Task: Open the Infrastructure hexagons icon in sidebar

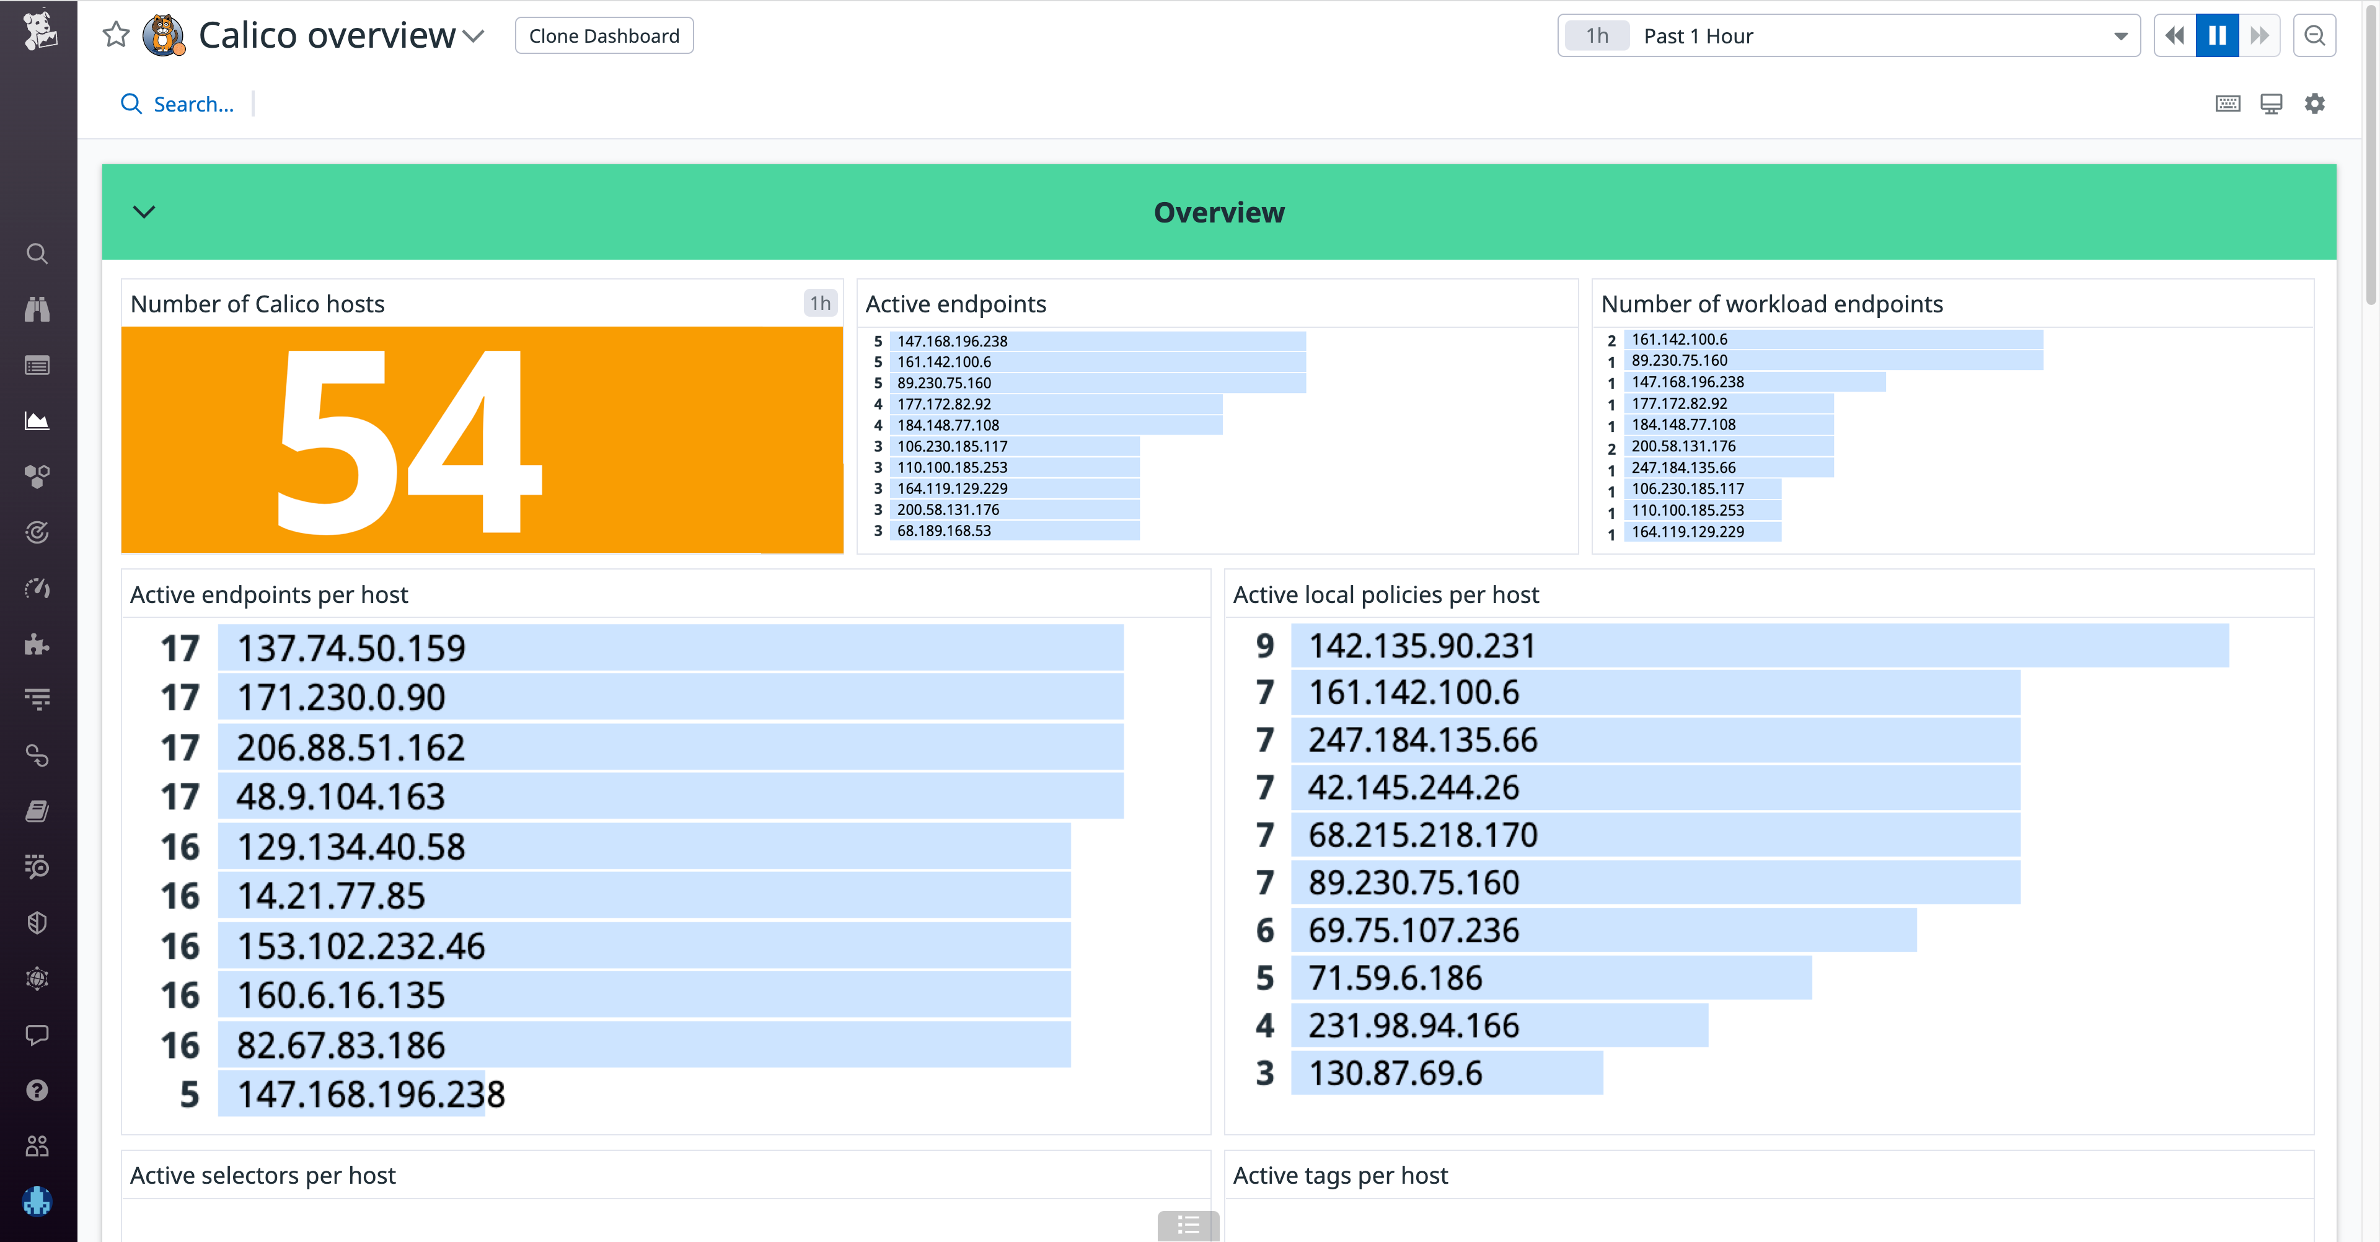Action: (37, 476)
